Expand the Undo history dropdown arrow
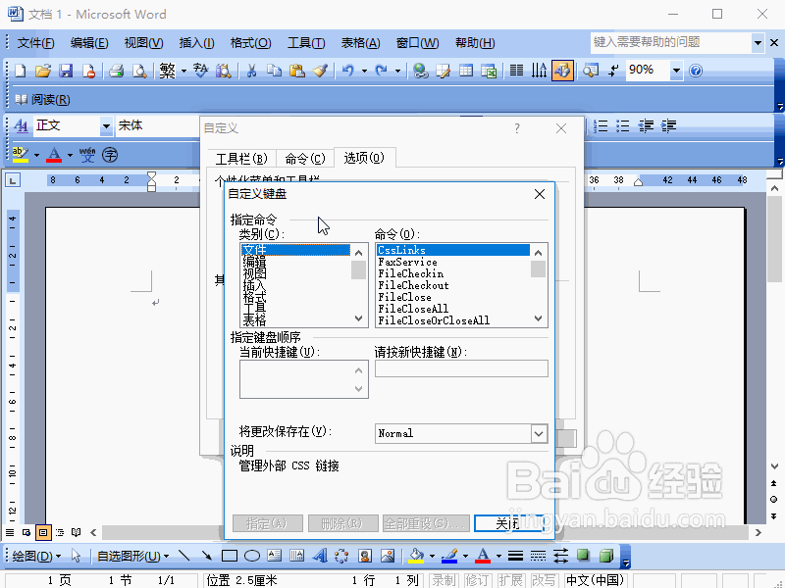The image size is (785, 588). (364, 71)
